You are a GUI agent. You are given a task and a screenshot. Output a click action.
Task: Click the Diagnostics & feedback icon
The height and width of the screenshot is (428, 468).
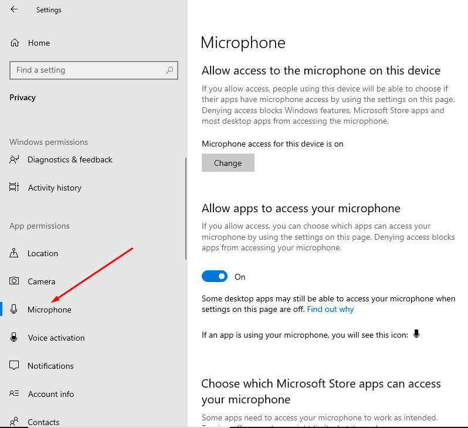tap(15, 159)
